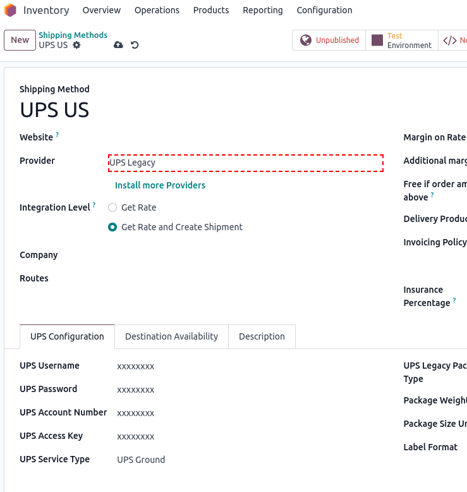Show help tooltip for Integration Level
This screenshot has width=467, height=492.
(x=94, y=205)
